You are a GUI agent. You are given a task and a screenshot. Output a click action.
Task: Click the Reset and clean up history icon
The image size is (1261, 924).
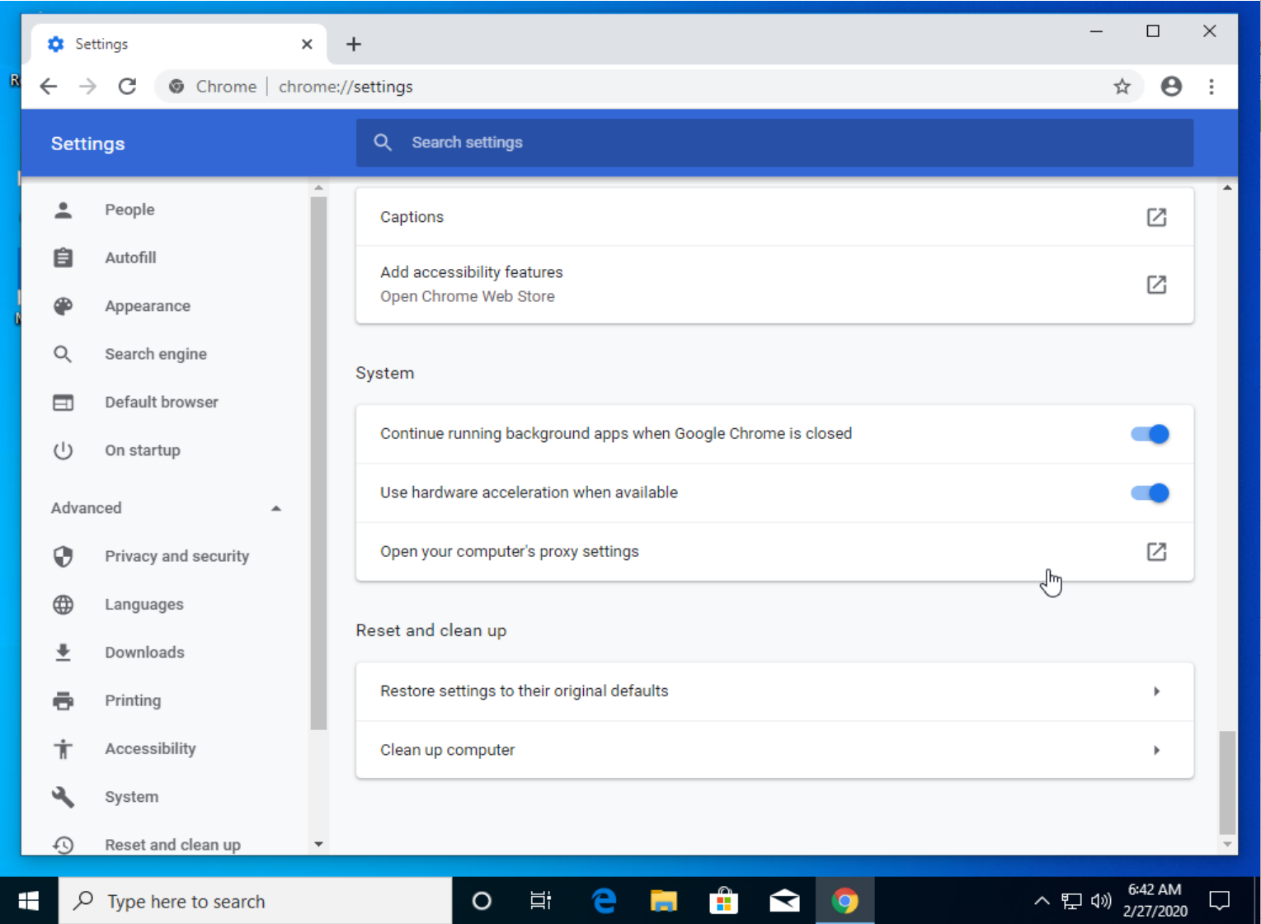(63, 845)
